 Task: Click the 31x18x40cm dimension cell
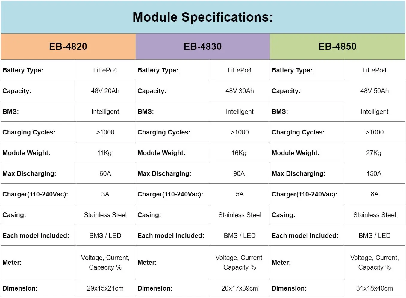(x=374, y=288)
